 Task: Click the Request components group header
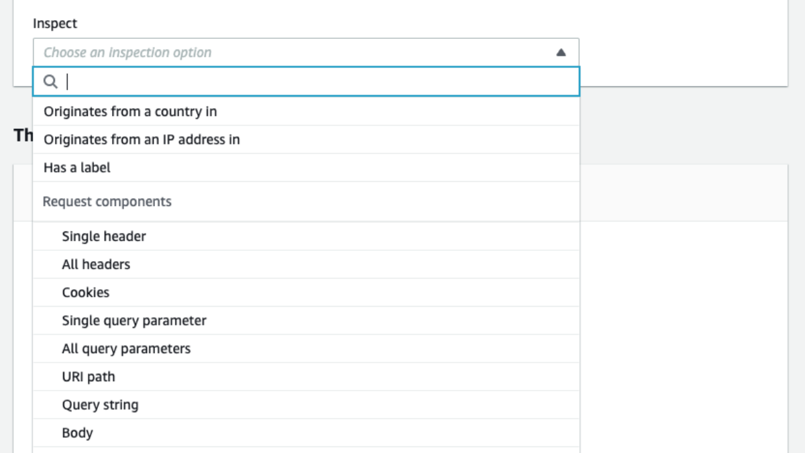click(106, 201)
